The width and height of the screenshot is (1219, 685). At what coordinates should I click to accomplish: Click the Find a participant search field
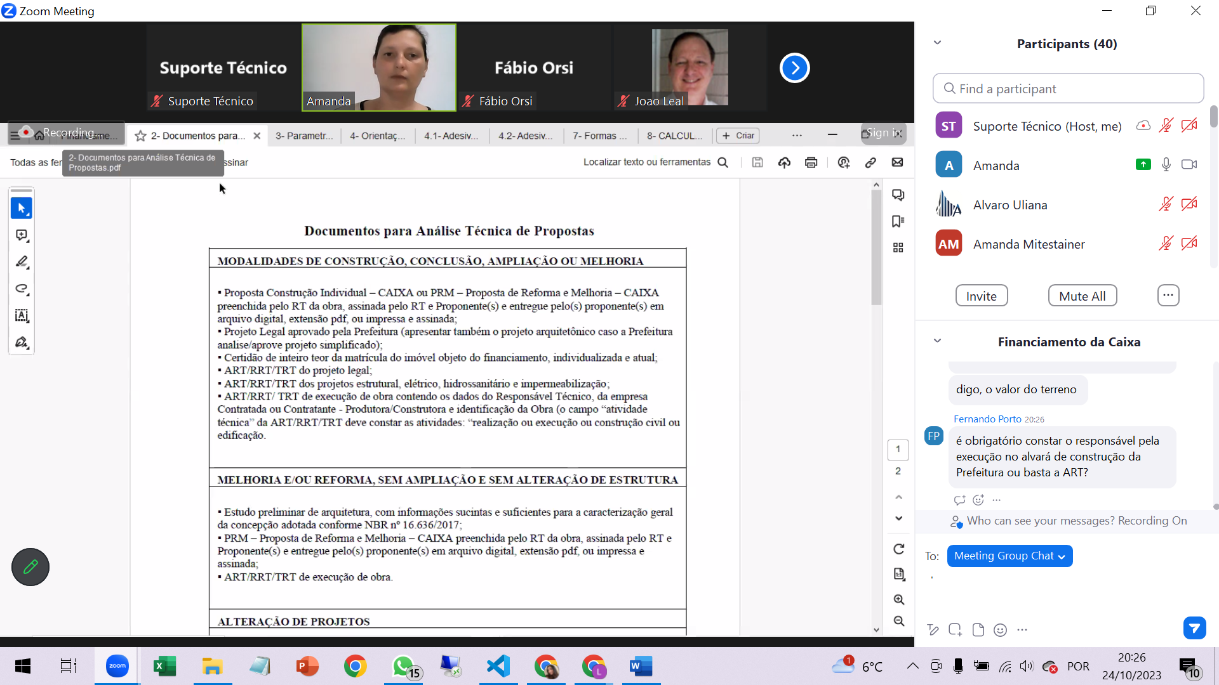click(x=1068, y=88)
